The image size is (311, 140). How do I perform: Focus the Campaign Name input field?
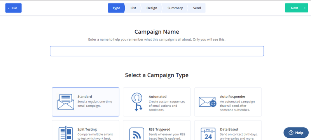(157, 51)
